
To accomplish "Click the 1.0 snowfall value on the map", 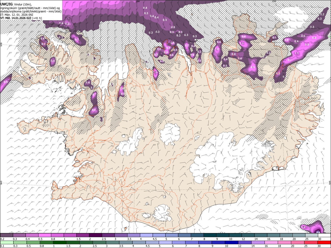I will click(x=217, y=49).
